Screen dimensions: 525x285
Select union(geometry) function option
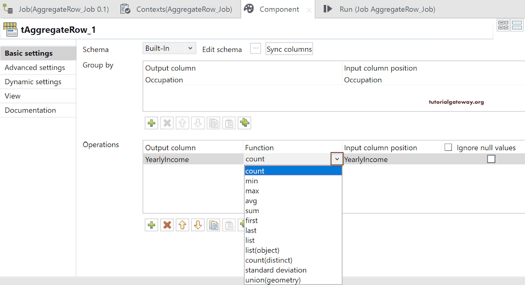293,280
